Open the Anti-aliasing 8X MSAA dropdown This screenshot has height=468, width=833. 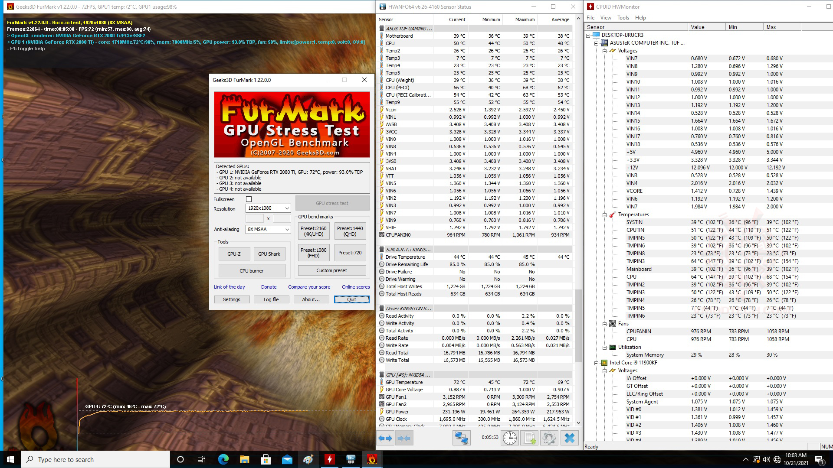pyautogui.click(x=268, y=229)
